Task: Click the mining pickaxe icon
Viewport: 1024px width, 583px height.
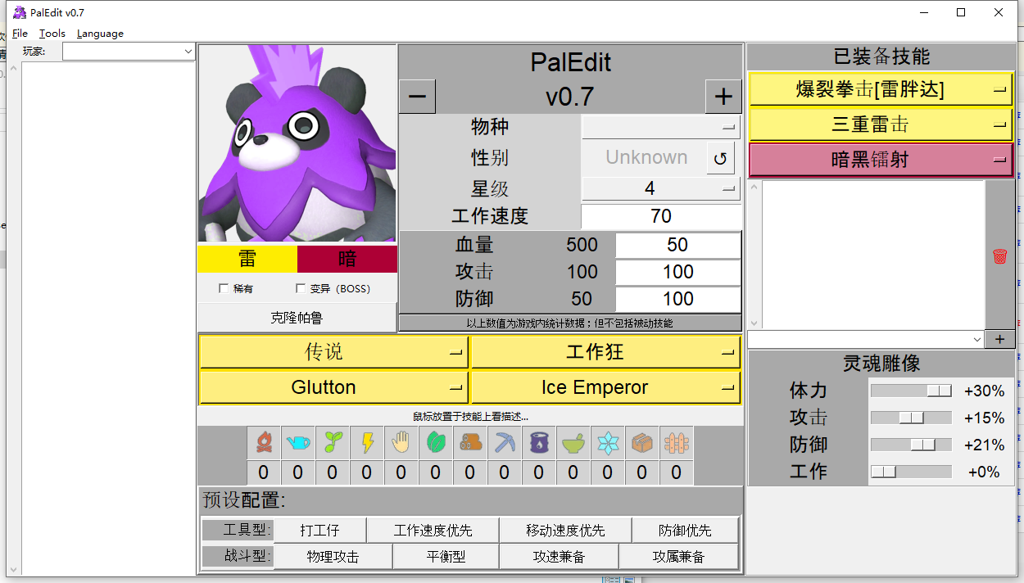Action: [x=505, y=443]
